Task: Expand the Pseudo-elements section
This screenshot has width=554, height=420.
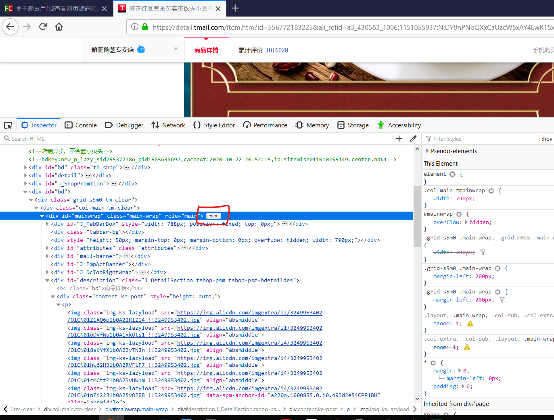Action: 427,151
